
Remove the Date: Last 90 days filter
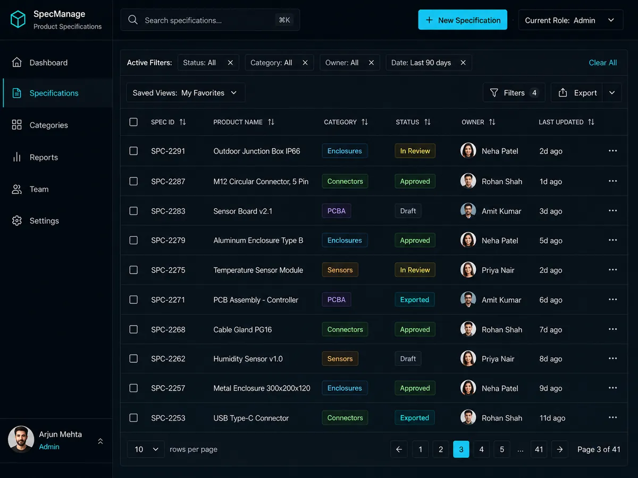463,63
